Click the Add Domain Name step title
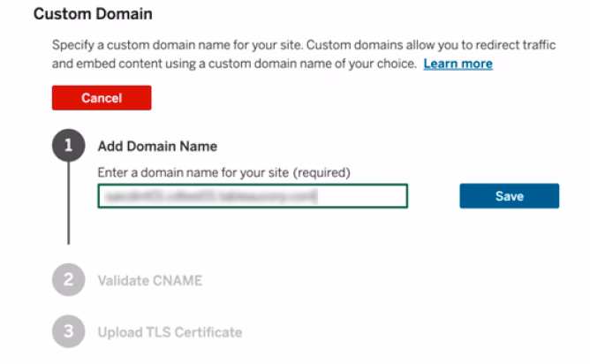 (x=157, y=147)
